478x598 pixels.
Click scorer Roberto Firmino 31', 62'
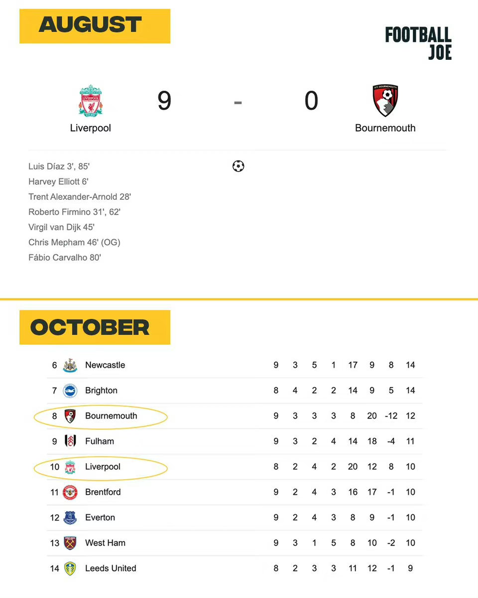coord(75,212)
